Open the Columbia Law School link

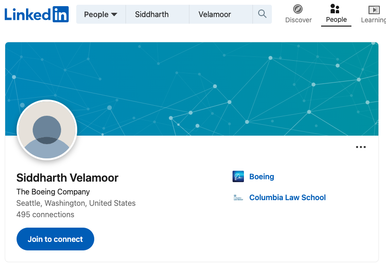click(x=287, y=197)
